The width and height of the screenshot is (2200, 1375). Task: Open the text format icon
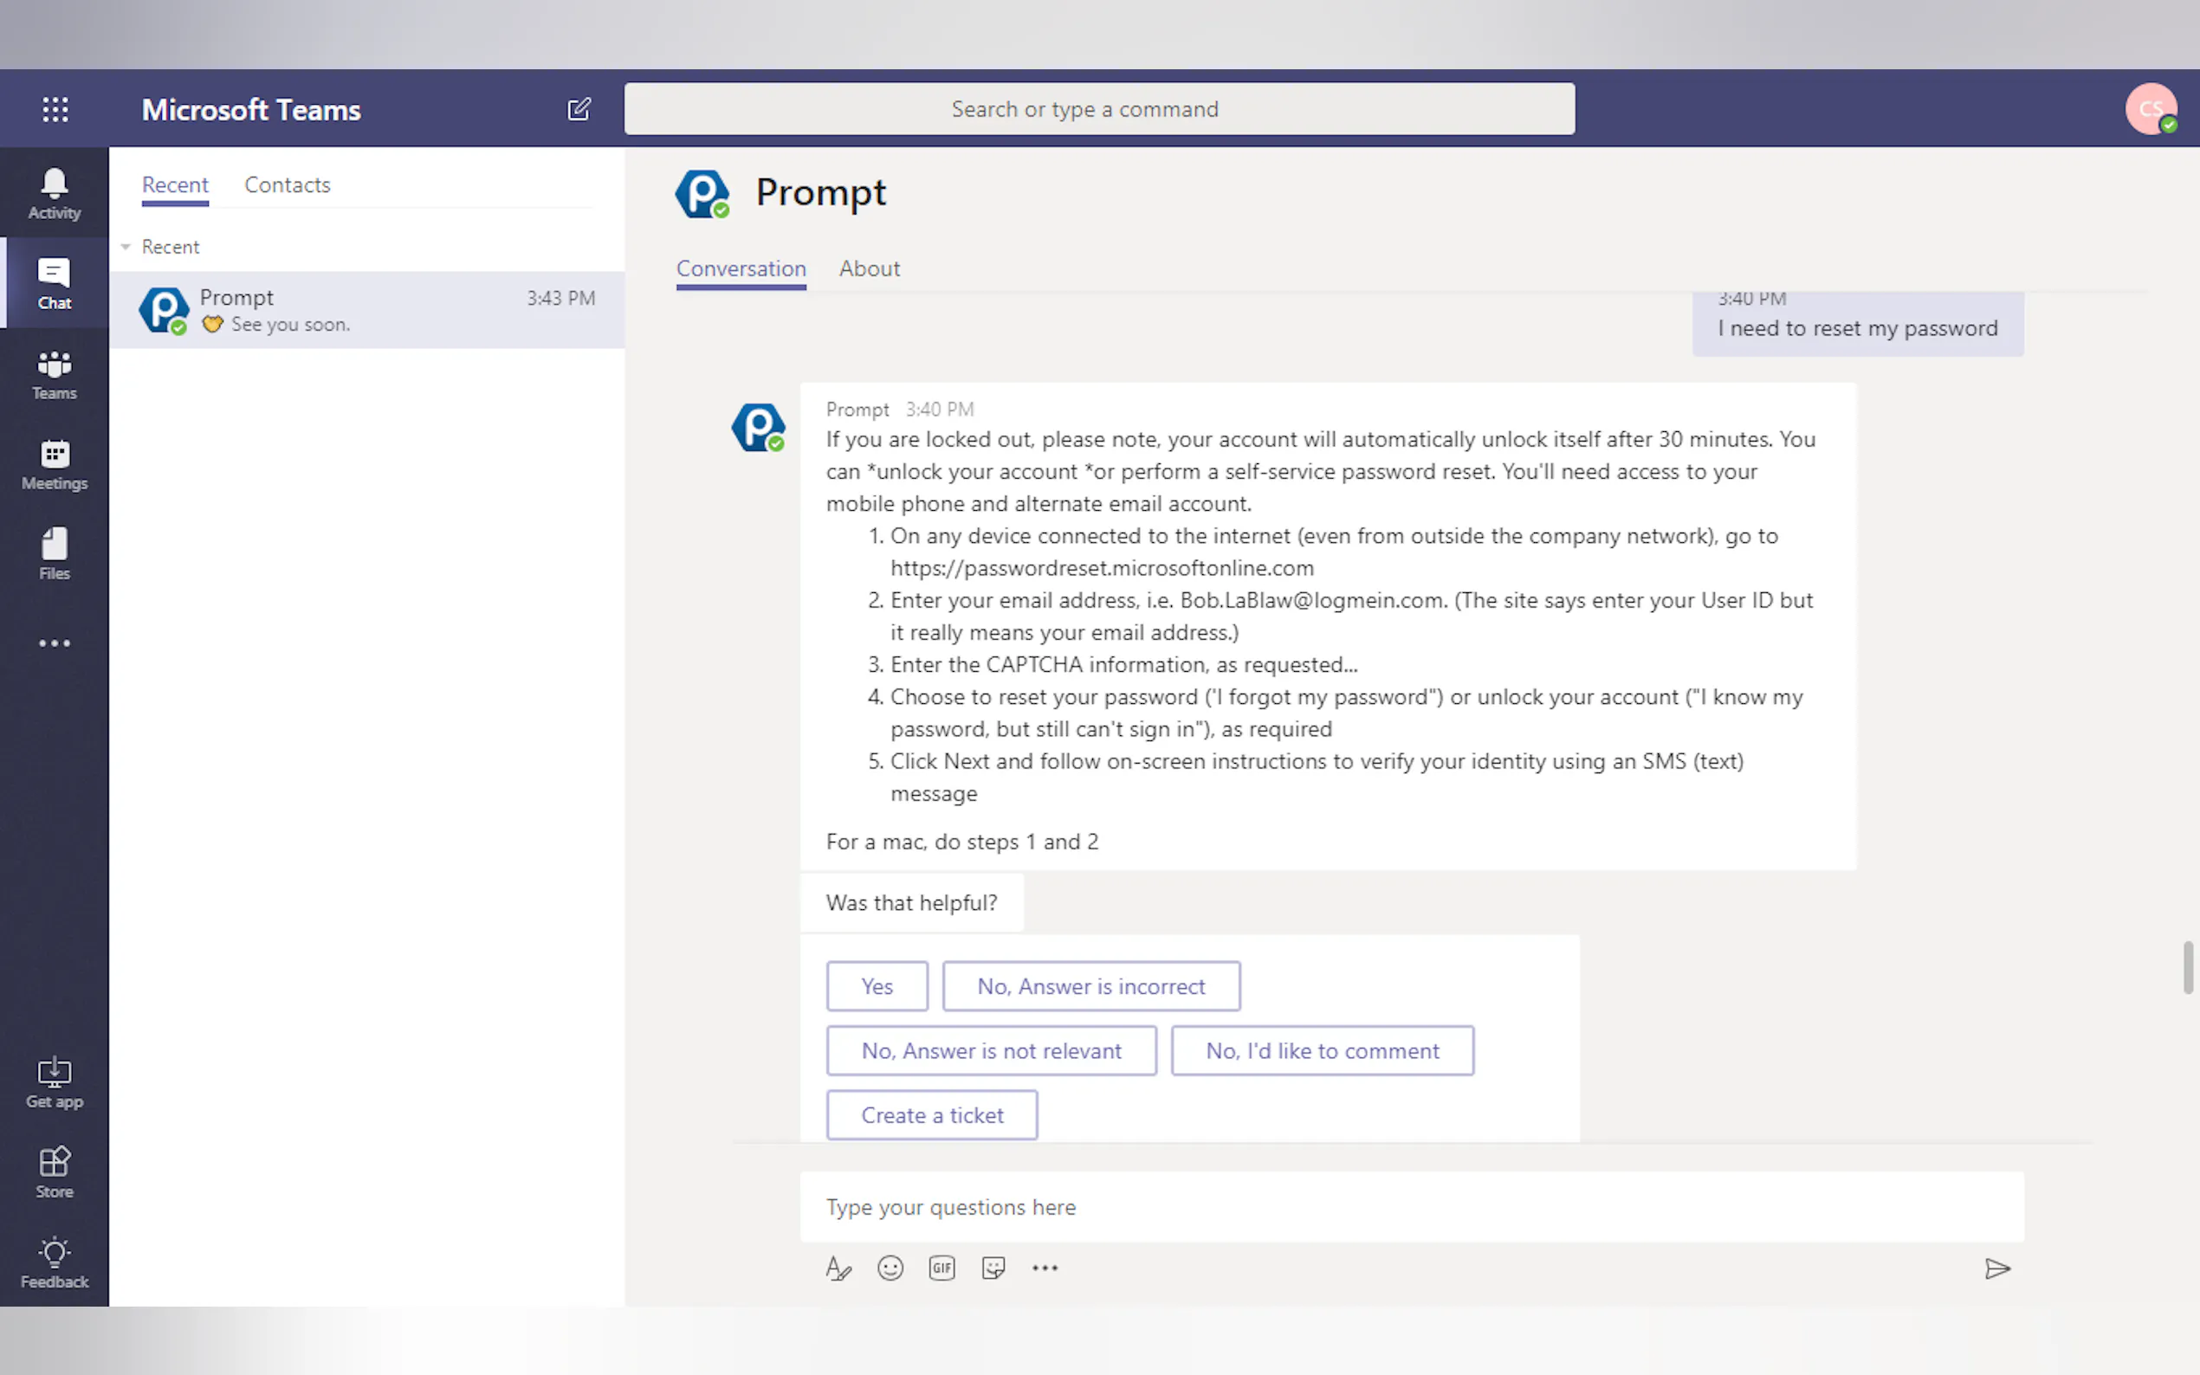click(838, 1268)
